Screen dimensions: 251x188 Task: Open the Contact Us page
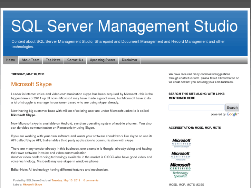click(x=75, y=60)
